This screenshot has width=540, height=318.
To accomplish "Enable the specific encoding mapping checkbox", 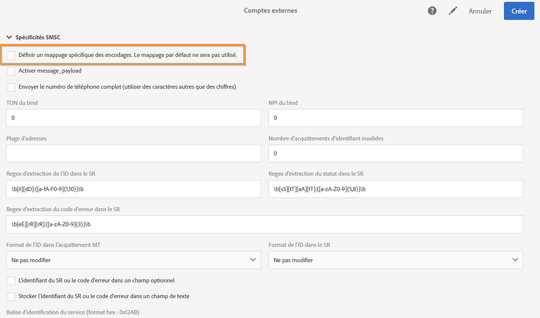I will 11,56.
